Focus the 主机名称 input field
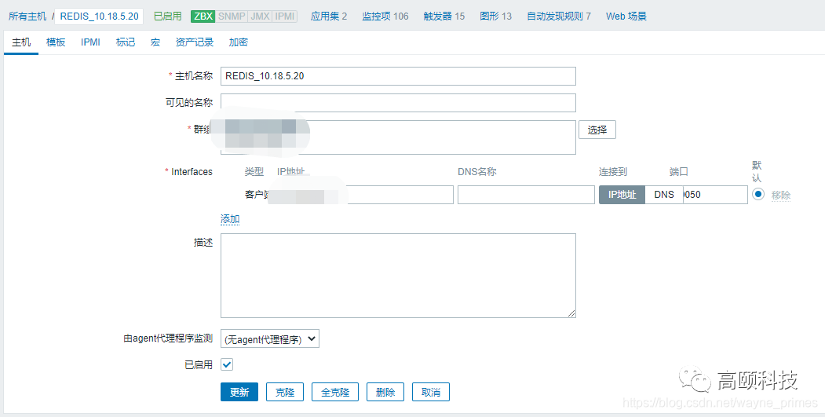Image resolution: width=825 pixels, height=417 pixels. point(398,76)
